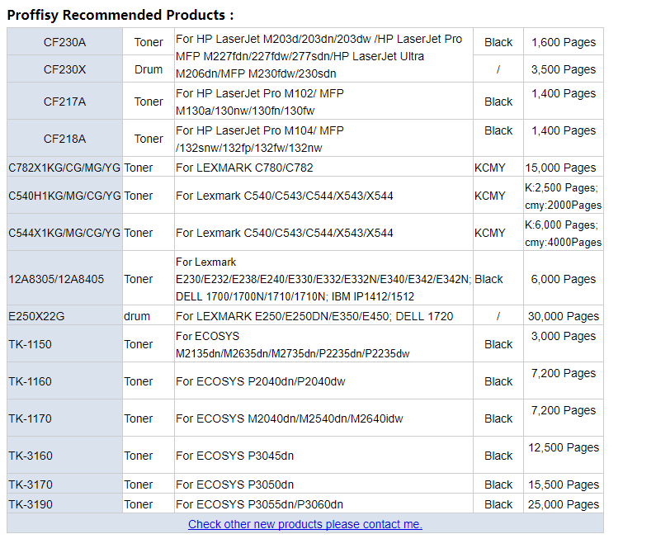The image size is (656, 553).
Task: Click the 'For HP LaserJet Pro M102/ MFP' description
Action: pyautogui.click(x=323, y=102)
